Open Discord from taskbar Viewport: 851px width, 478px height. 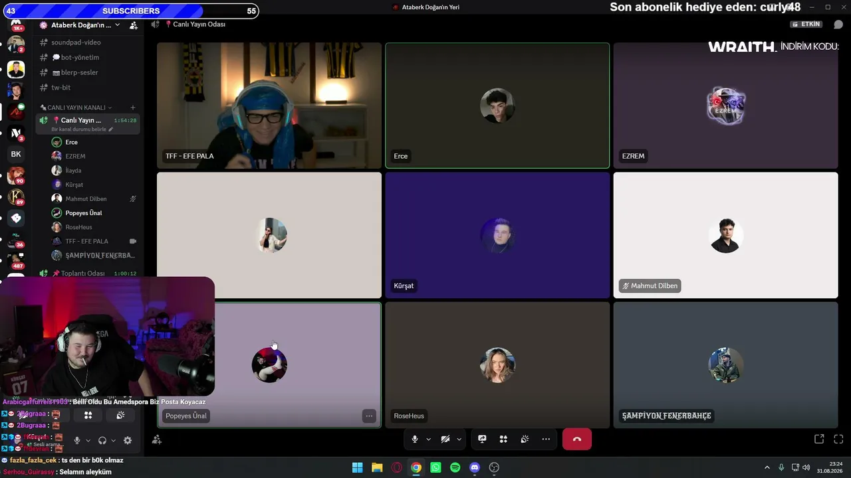tap(475, 467)
